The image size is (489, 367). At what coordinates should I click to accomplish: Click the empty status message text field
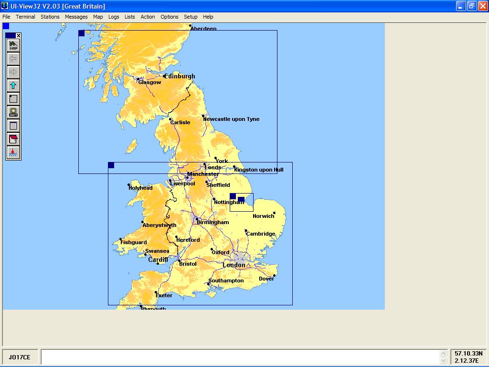[x=240, y=357]
